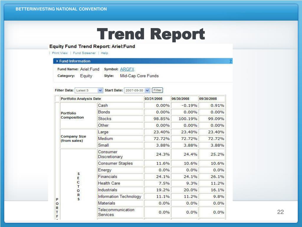The image size is (302, 227).
Task: Click the Company Size (from sales) label
Action: tap(73, 138)
